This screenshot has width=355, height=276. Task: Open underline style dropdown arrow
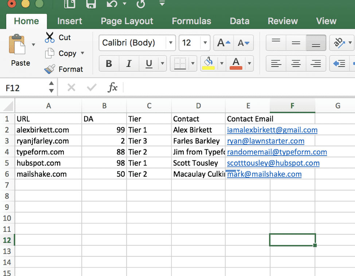[x=162, y=64]
